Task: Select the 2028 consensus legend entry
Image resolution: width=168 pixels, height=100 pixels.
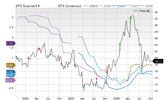Action: point(146,6)
